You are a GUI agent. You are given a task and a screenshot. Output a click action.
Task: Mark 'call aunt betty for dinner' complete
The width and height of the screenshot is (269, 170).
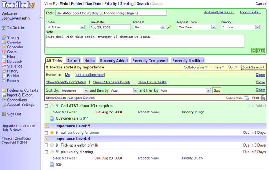tap(46, 133)
